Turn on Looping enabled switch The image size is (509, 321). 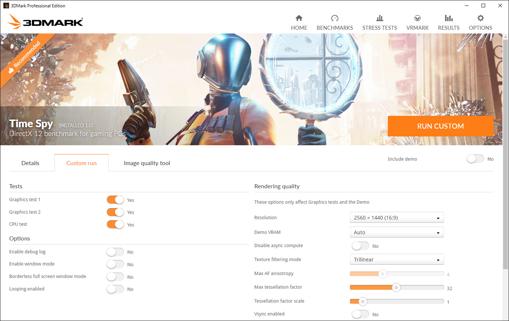click(x=115, y=289)
